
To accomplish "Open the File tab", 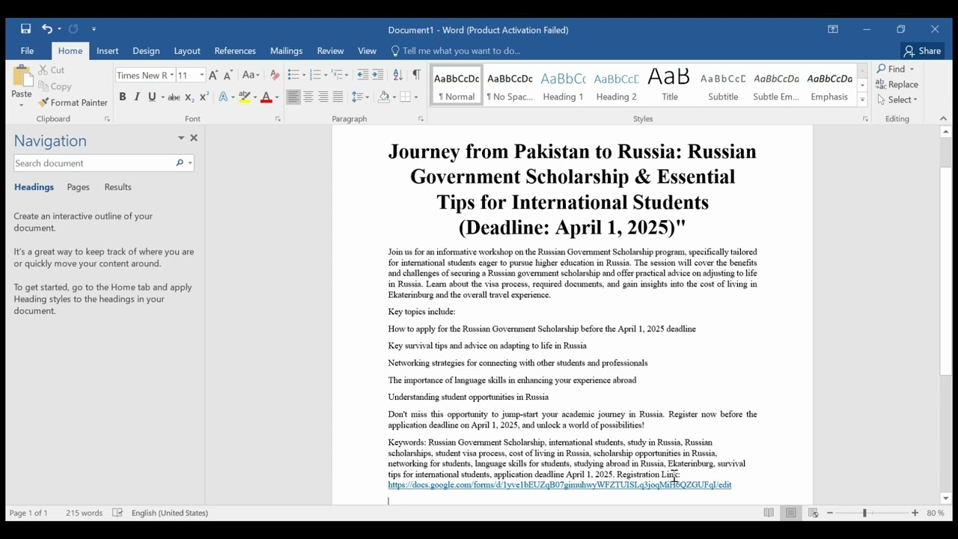I will [x=27, y=51].
